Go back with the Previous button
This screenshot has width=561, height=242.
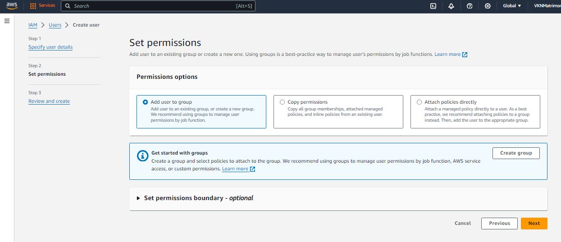(499, 224)
